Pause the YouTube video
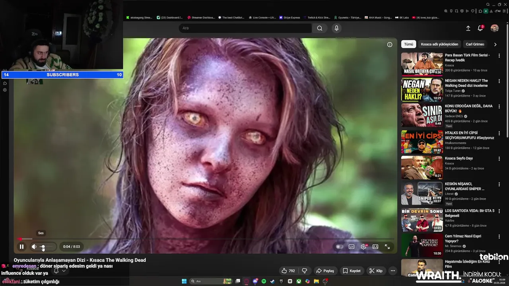The width and height of the screenshot is (509, 286). 21,247
